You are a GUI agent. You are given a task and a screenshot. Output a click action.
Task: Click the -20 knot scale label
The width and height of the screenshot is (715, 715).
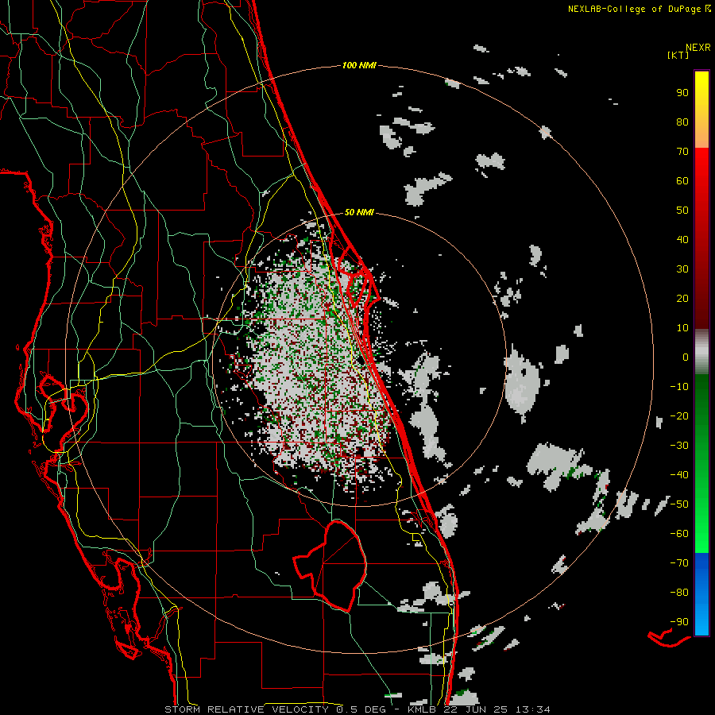pyautogui.click(x=679, y=416)
